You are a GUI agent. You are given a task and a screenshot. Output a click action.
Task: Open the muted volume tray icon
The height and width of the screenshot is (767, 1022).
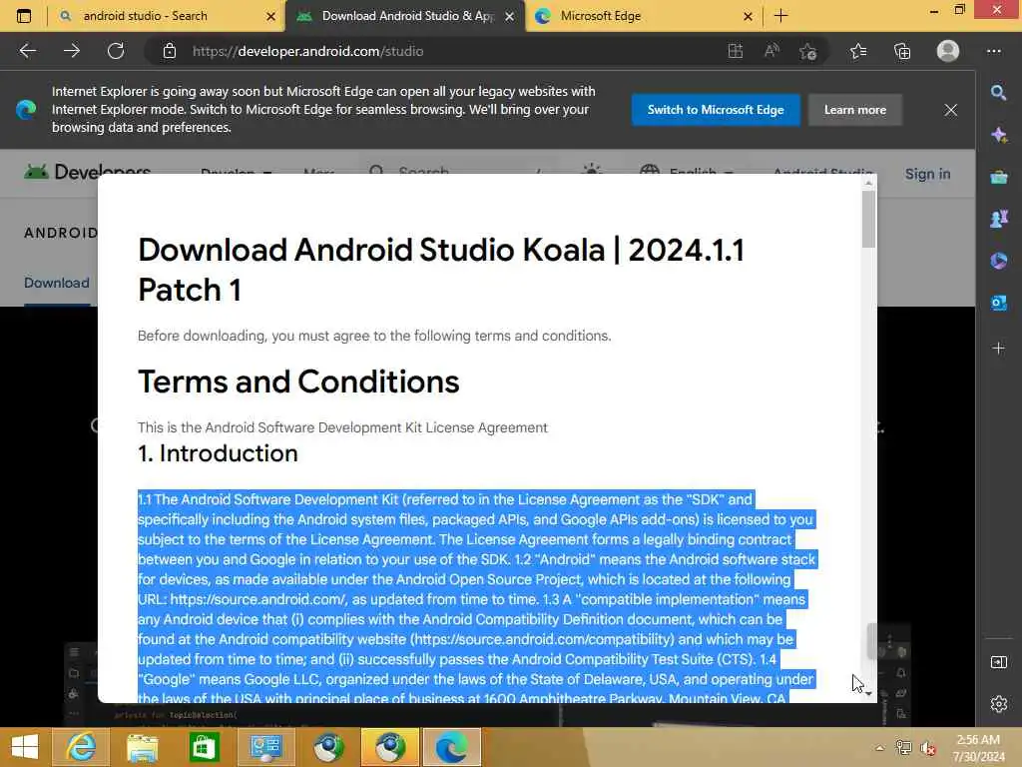coord(927,748)
